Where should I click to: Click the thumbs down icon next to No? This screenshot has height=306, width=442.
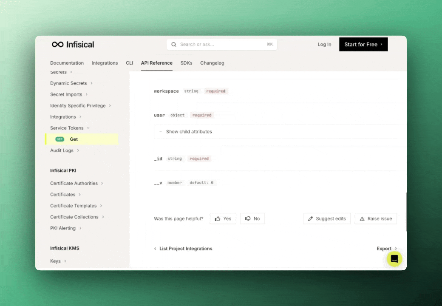click(x=248, y=218)
